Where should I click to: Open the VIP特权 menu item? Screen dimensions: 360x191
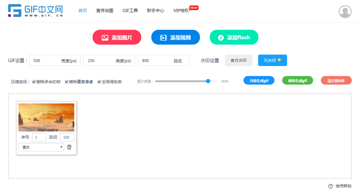[181, 11]
